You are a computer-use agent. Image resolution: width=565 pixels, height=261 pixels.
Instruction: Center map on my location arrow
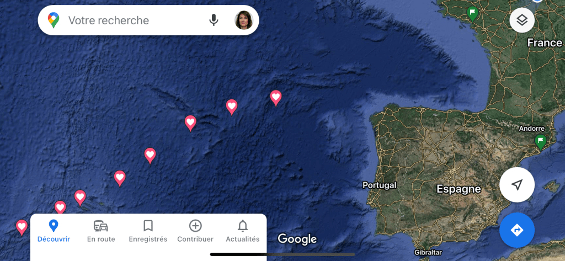click(x=516, y=185)
